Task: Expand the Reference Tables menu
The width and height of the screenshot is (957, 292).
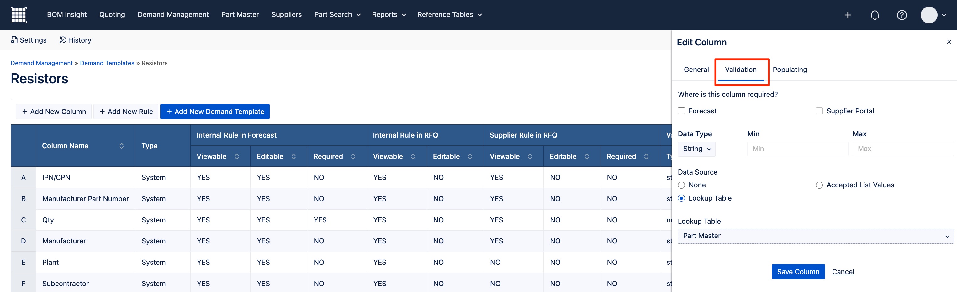Action: 450,15
